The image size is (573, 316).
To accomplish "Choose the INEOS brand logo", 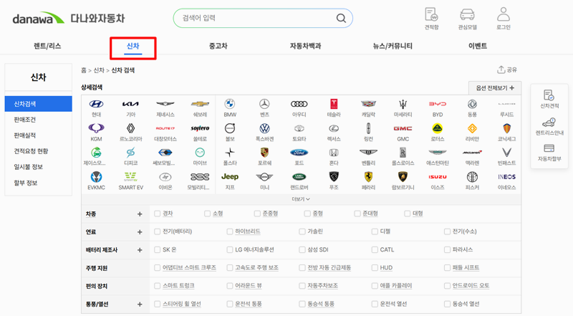I will [506, 177].
